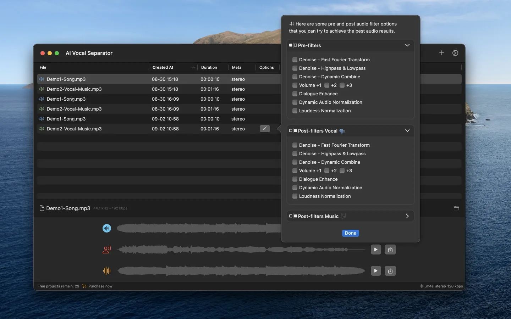Enable Pre-filters Denoise - Highpass & Lowpass

295,68
